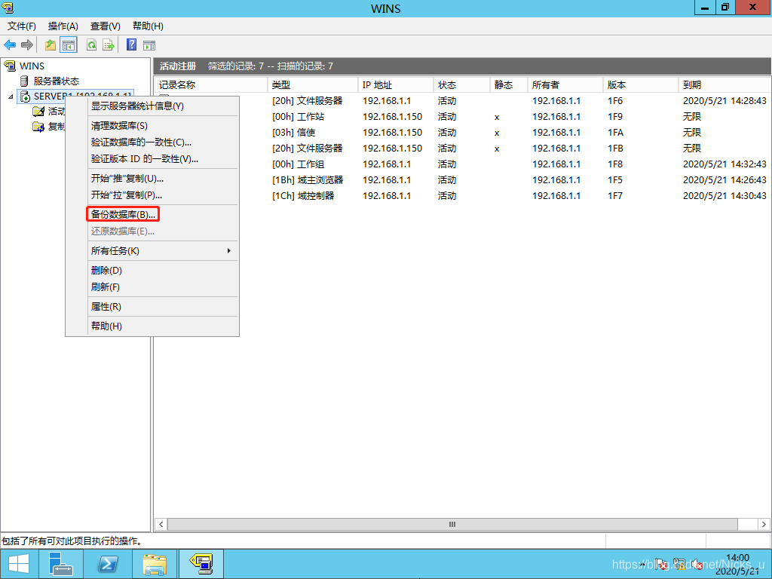This screenshot has width=772, height=579.
Task: Select the [1Bh] 域主浏览器 record row
Action: tap(463, 179)
